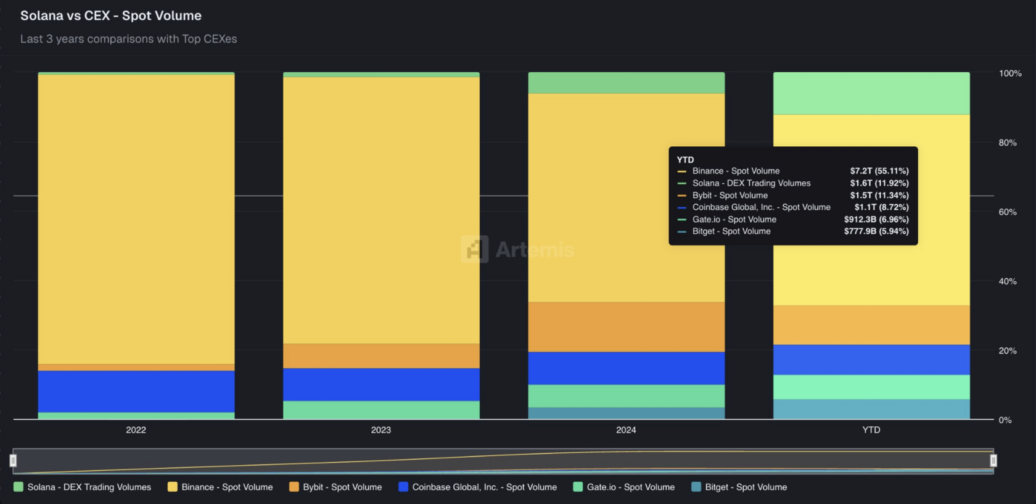Viewport: 1036px width, 504px height.
Task: Click the subtitle Last 3 years comparisons
Action: click(x=128, y=39)
